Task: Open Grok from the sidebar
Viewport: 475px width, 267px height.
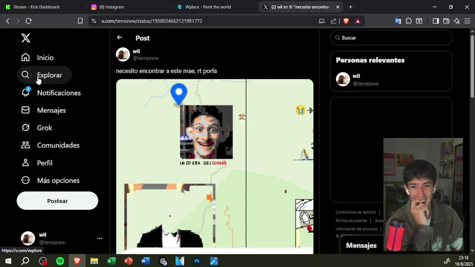Action: point(37,128)
